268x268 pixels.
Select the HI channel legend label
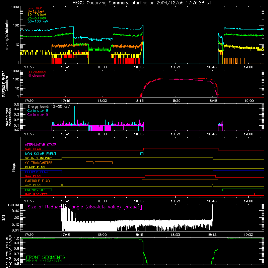36,76
